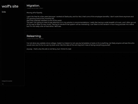138x104 pixels.
Task: Click the sentence starting "I've not done any webdev"
Action: (x=80, y=44)
